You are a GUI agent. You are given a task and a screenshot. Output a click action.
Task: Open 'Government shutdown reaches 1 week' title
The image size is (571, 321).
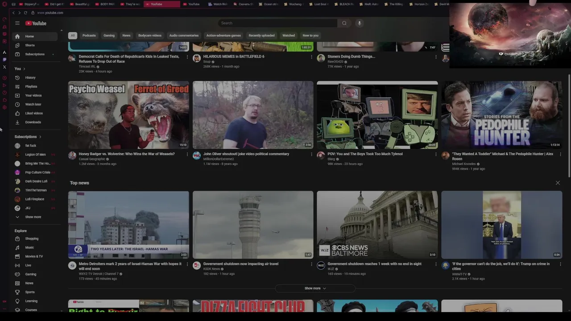pyautogui.click(x=374, y=264)
